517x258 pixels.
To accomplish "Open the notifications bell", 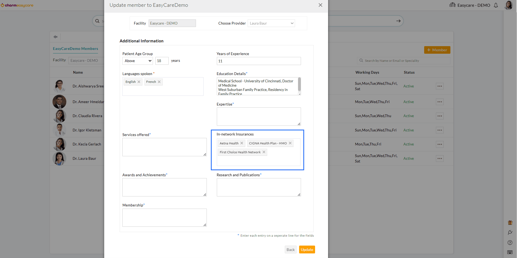I will pos(496,5).
